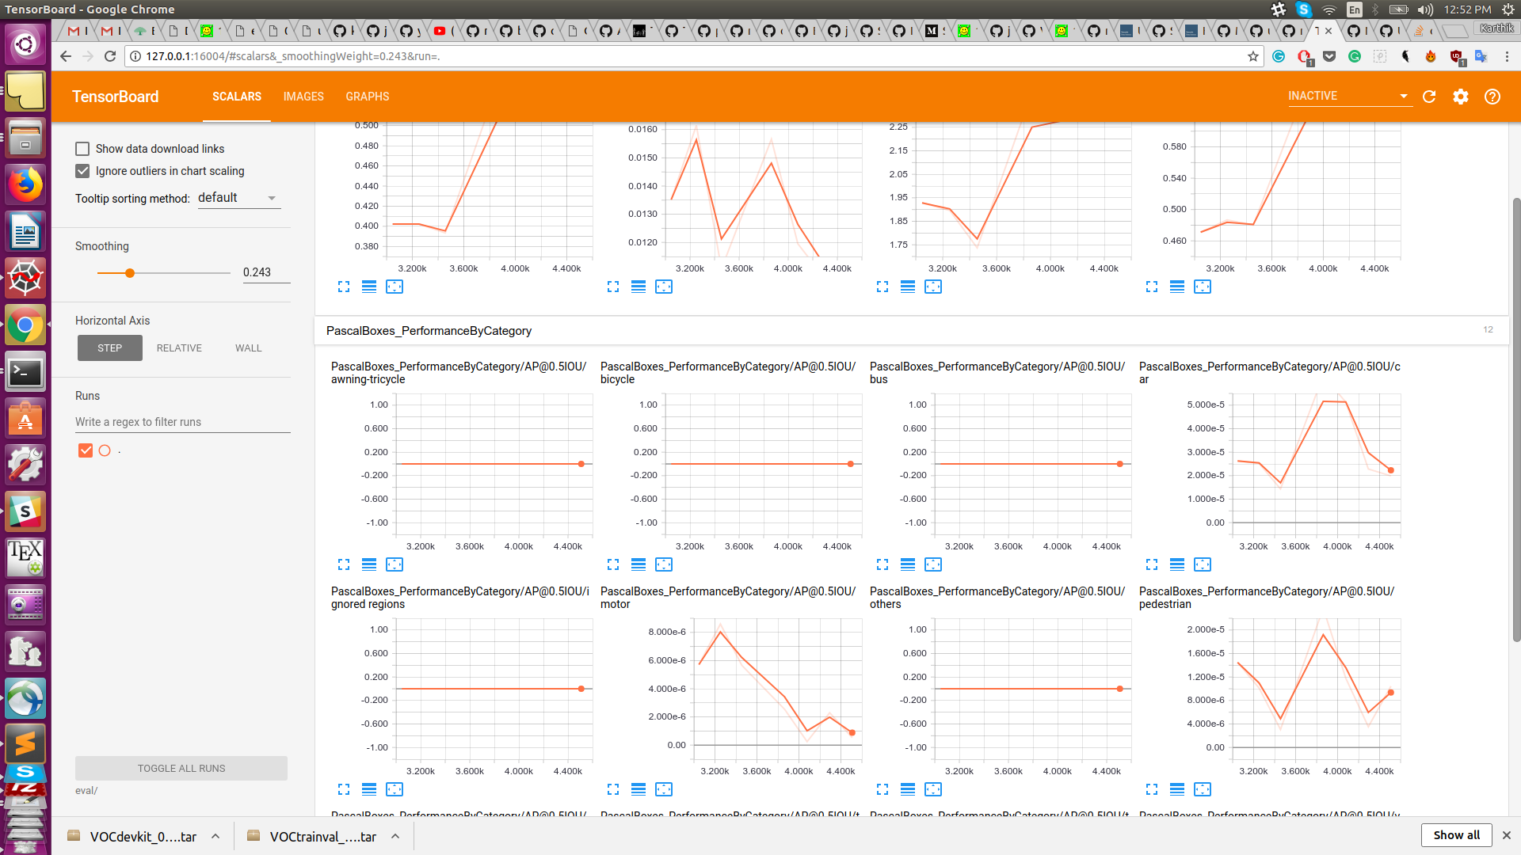Image resolution: width=1521 pixels, height=855 pixels.
Task: Set horizontal axis to WALL
Action: (x=249, y=348)
